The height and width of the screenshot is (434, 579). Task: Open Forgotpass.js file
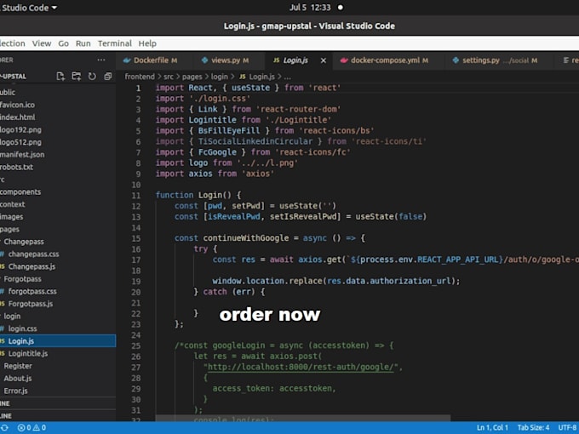point(31,304)
